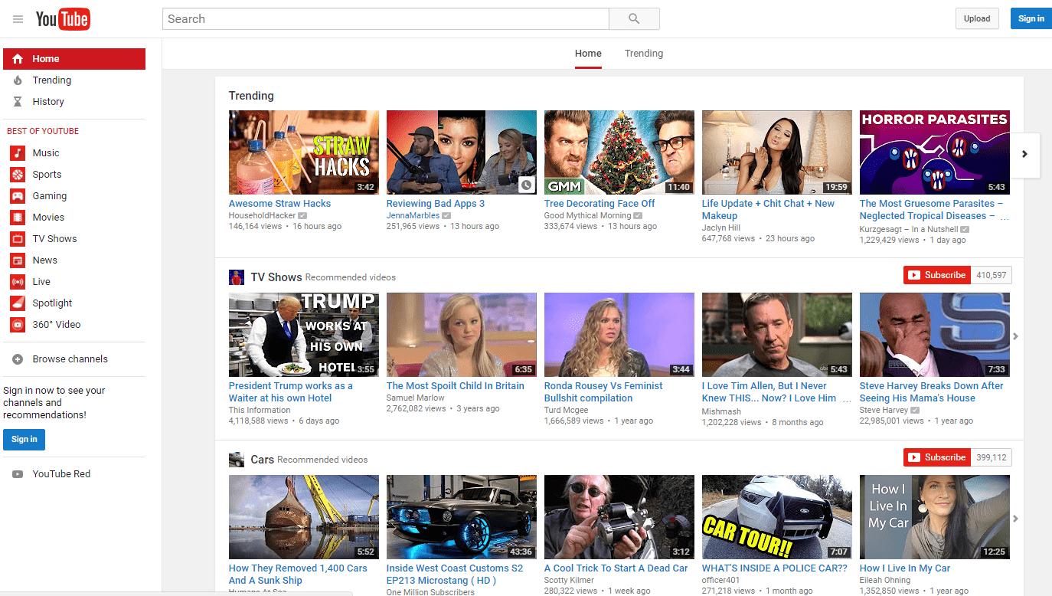Subscribe to the TV Shows channel

point(937,275)
